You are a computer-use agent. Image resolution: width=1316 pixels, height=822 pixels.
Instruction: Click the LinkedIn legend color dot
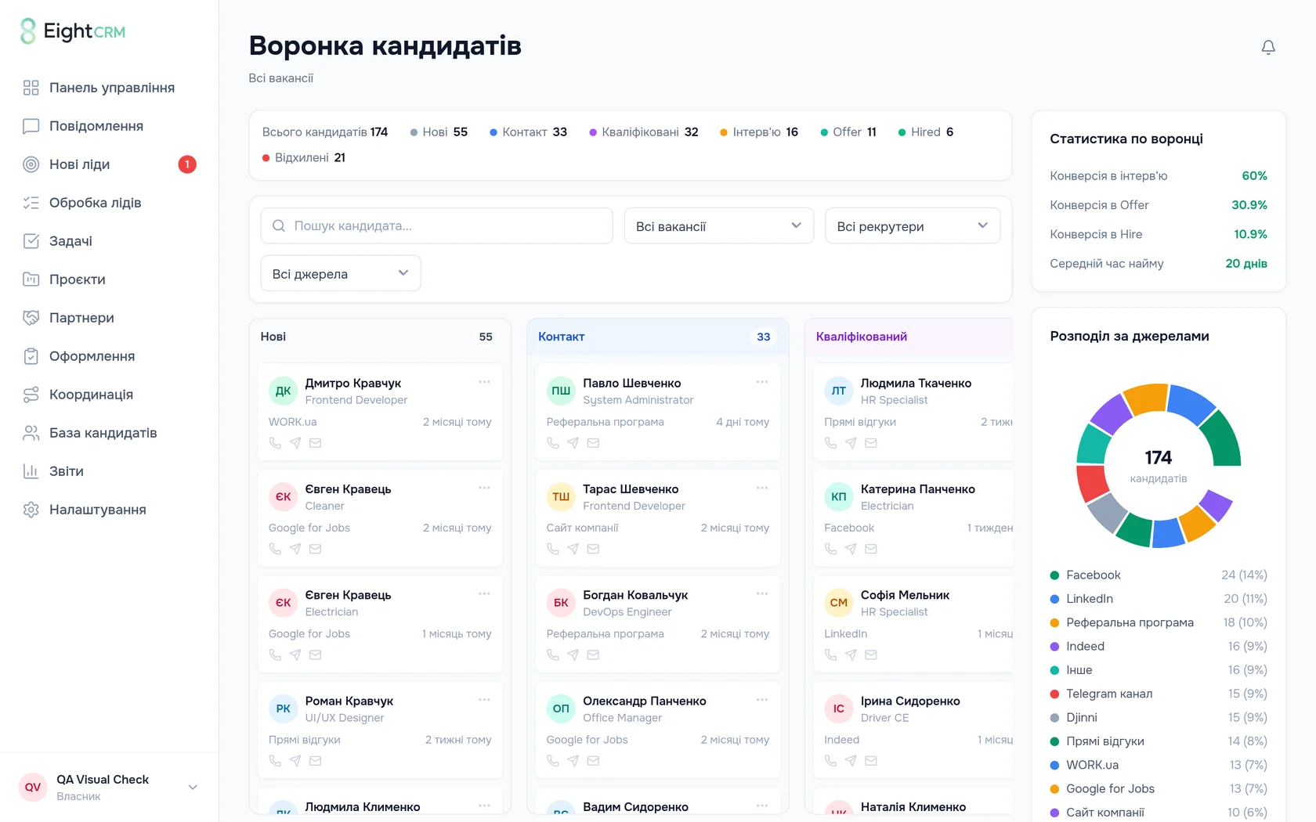pyautogui.click(x=1054, y=599)
